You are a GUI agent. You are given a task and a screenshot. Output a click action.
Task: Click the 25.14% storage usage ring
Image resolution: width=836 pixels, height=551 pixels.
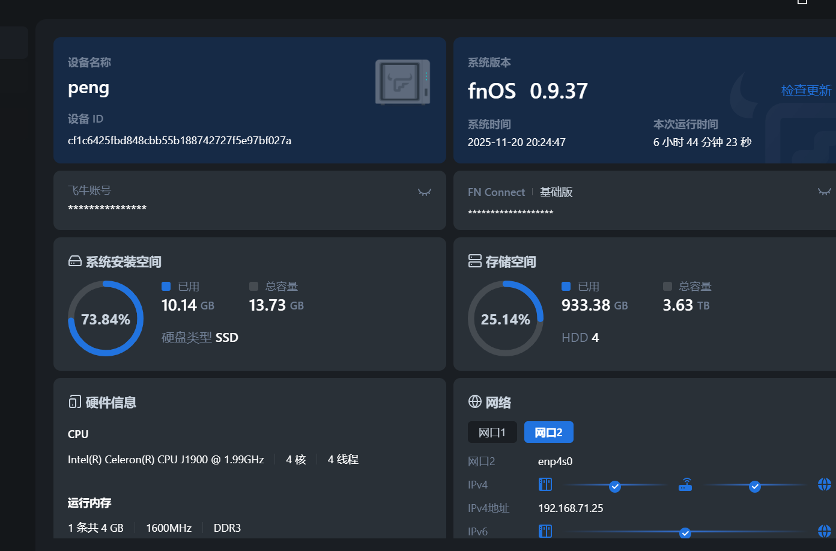click(x=505, y=319)
